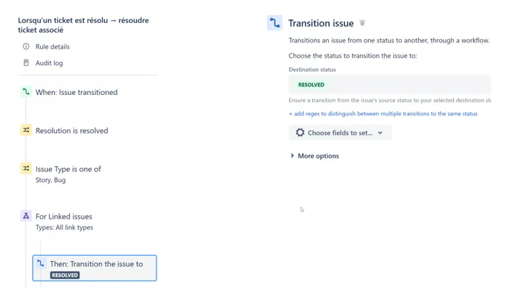This screenshot has height=302, width=506.
Task: Expand the More options section
Action: (315, 156)
